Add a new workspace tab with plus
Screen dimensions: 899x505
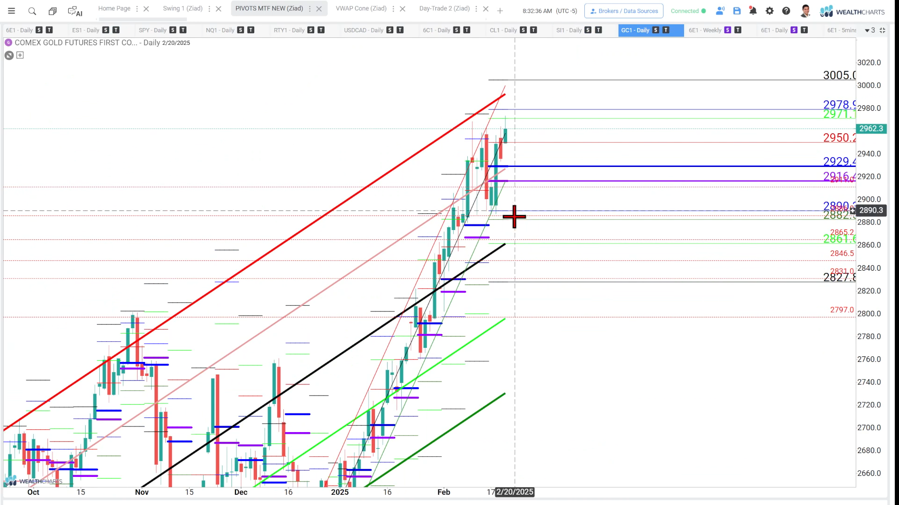click(500, 11)
